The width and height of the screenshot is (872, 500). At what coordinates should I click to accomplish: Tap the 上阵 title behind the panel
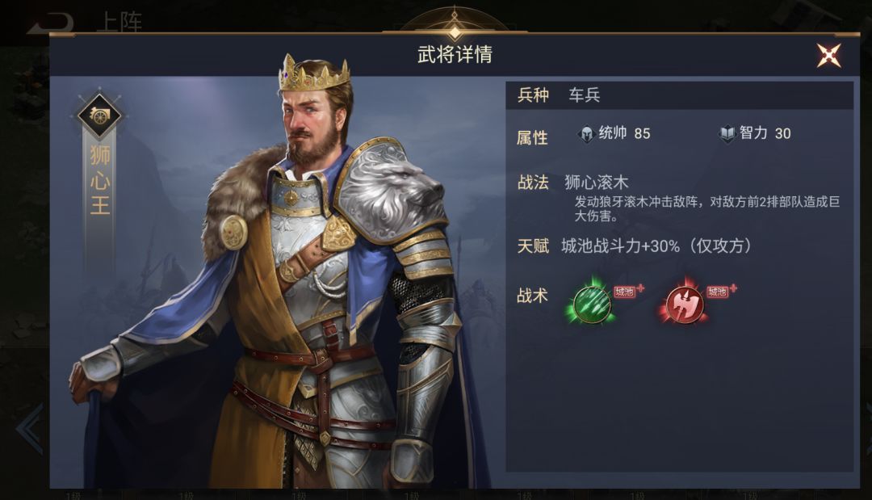click(x=119, y=23)
